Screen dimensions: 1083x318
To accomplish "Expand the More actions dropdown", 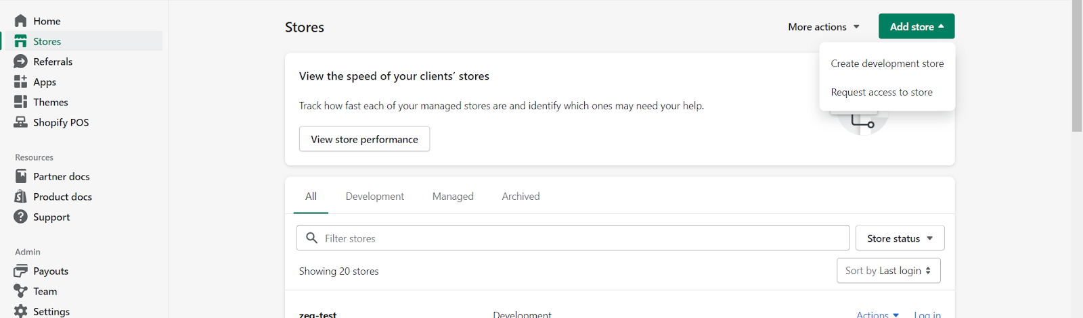I will 824,27.
